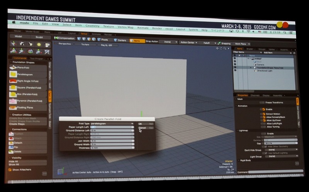Open the Falloff dropdown
The width and height of the screenshot is (309, 192).
coord(208,43)
